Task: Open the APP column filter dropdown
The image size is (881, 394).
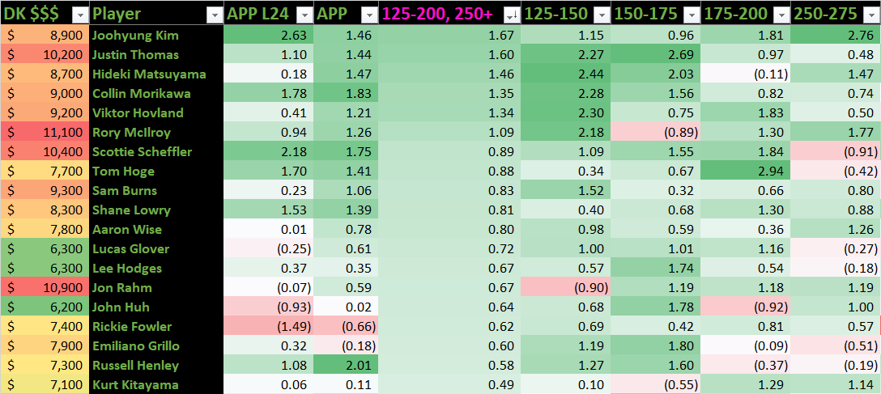Action: 369,15
